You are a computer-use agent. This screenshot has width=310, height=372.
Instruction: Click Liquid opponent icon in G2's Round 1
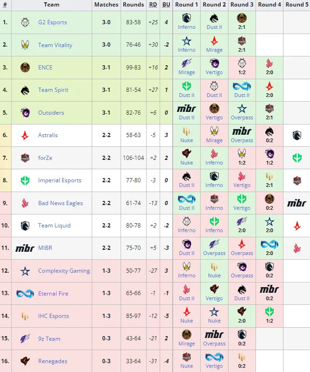(x=187, y=18)
